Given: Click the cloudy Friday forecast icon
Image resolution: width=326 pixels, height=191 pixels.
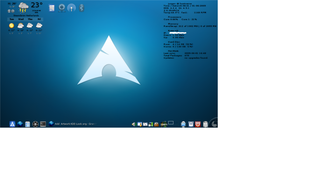Looking at the screenshot, I should click(x=39, y=25).
